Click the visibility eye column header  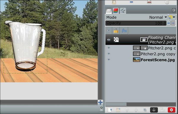click(x=109, y=30)
